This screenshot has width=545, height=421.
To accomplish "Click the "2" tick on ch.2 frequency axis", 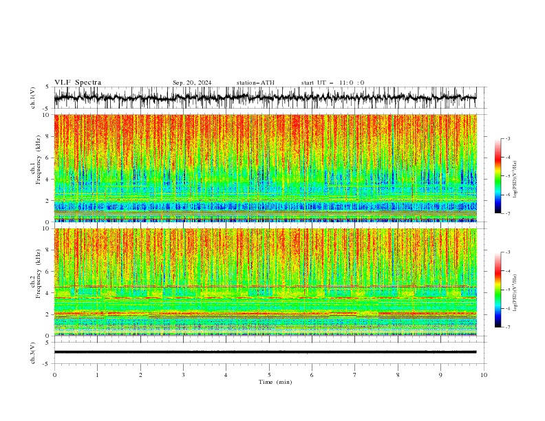I will click(x=48, y=314).
